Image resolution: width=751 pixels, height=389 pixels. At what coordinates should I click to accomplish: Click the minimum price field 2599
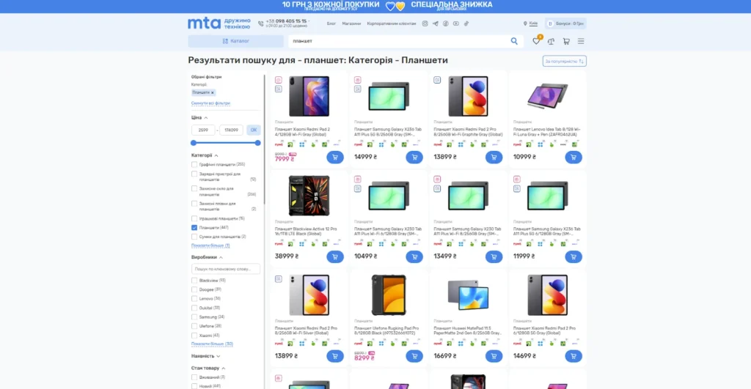[203, 130]
